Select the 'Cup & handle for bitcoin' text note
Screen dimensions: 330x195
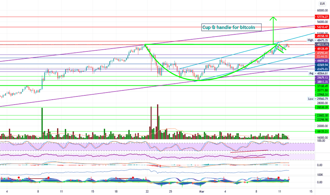tap(231, 27)
